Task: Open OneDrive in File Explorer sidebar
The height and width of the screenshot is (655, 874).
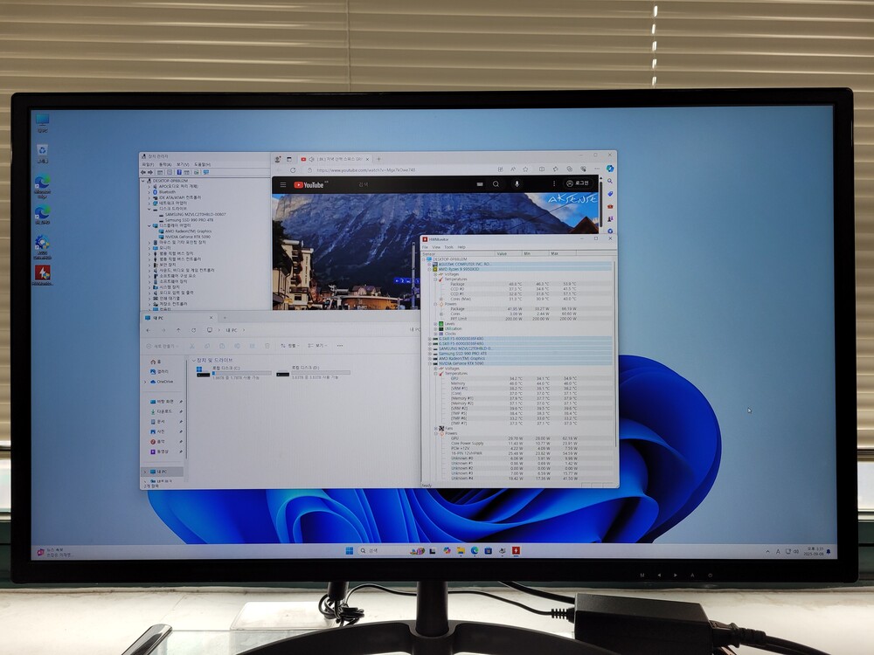Action: point(164,382)
